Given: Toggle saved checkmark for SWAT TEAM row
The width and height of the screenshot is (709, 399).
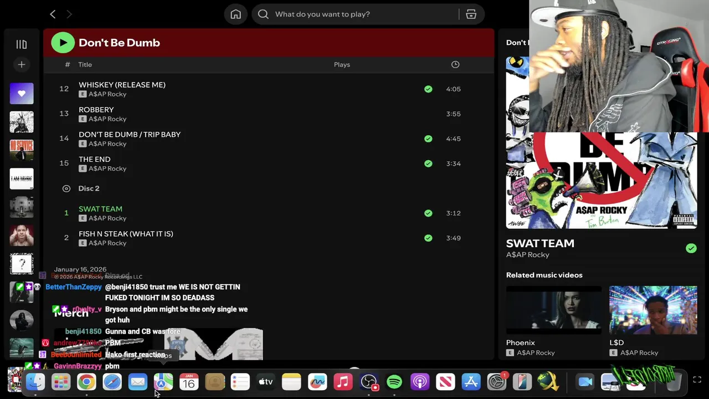Looking at the screenshot, I should [x=428, y=213].
